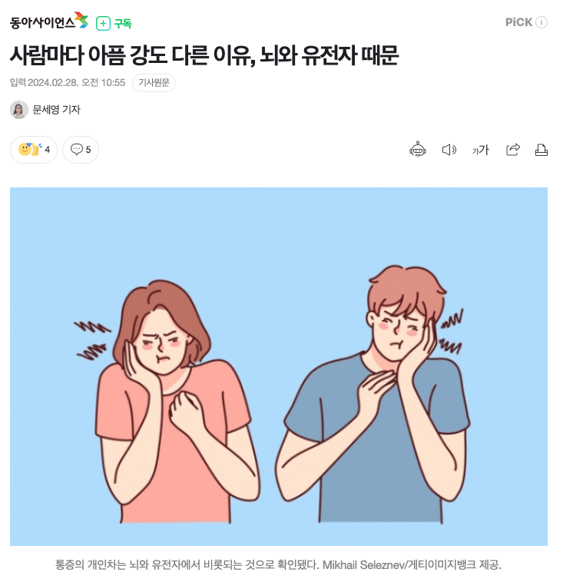The image size is (573, 582).
Task: Subscribe with the green 구독 plus button
Action: coord(114,23)
